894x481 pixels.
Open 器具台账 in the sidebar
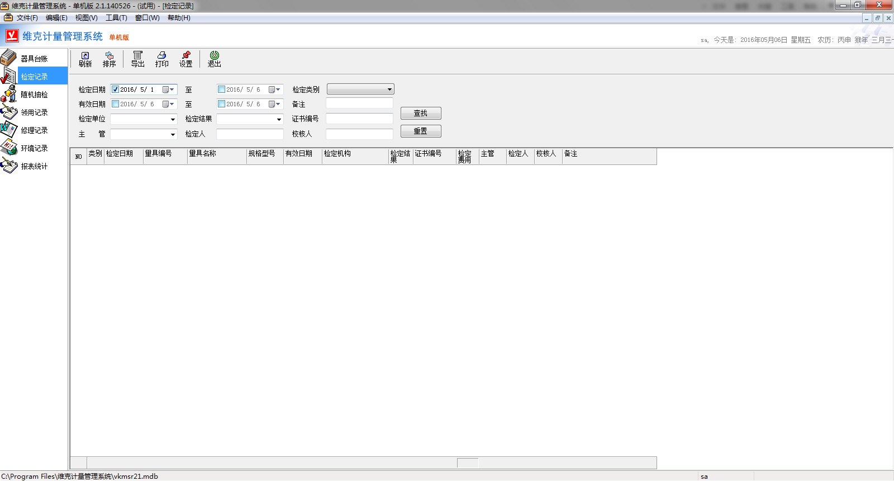[x=34, y=58]
